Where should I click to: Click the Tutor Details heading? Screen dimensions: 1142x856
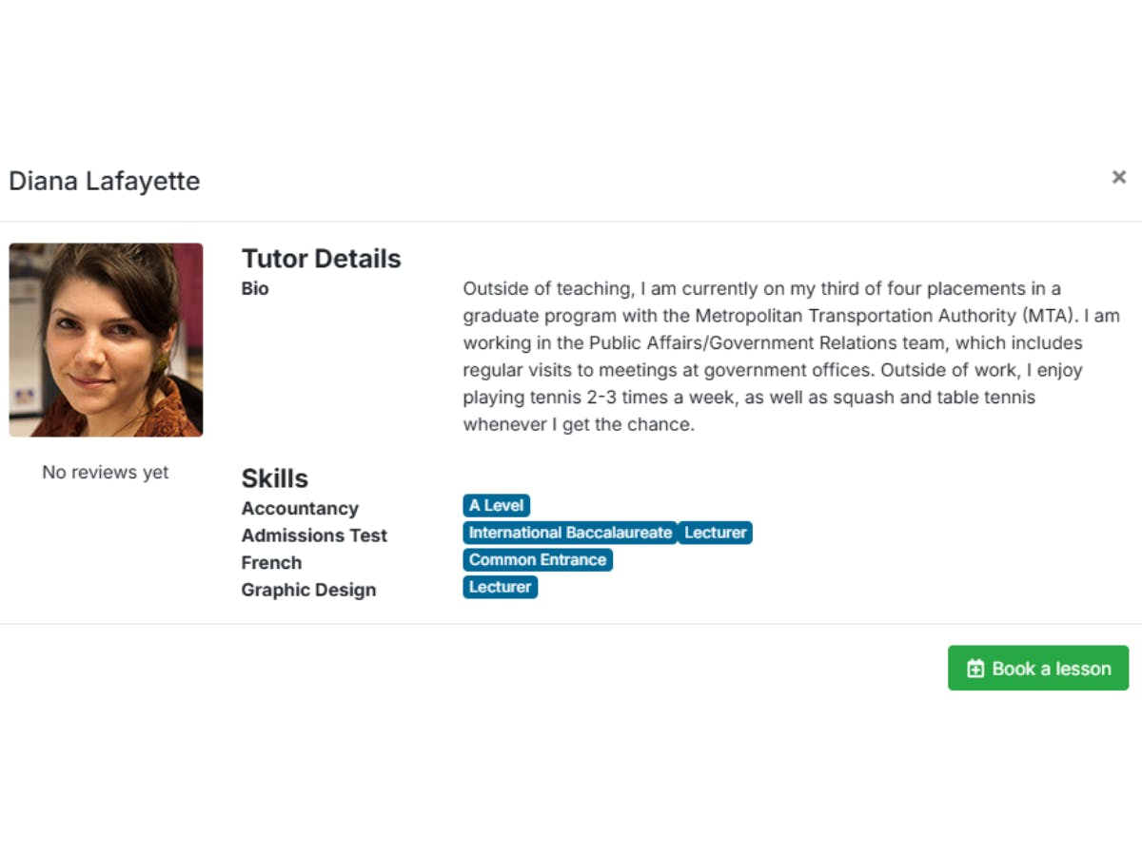click(x=321, y=259)
